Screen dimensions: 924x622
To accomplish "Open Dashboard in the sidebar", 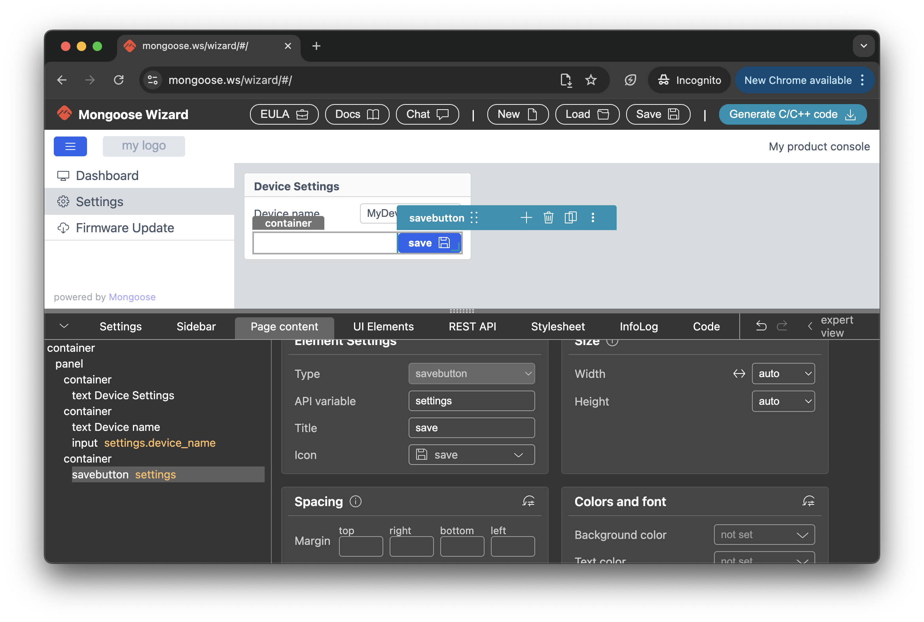I will pyautogui.click(x=139, y=176).
